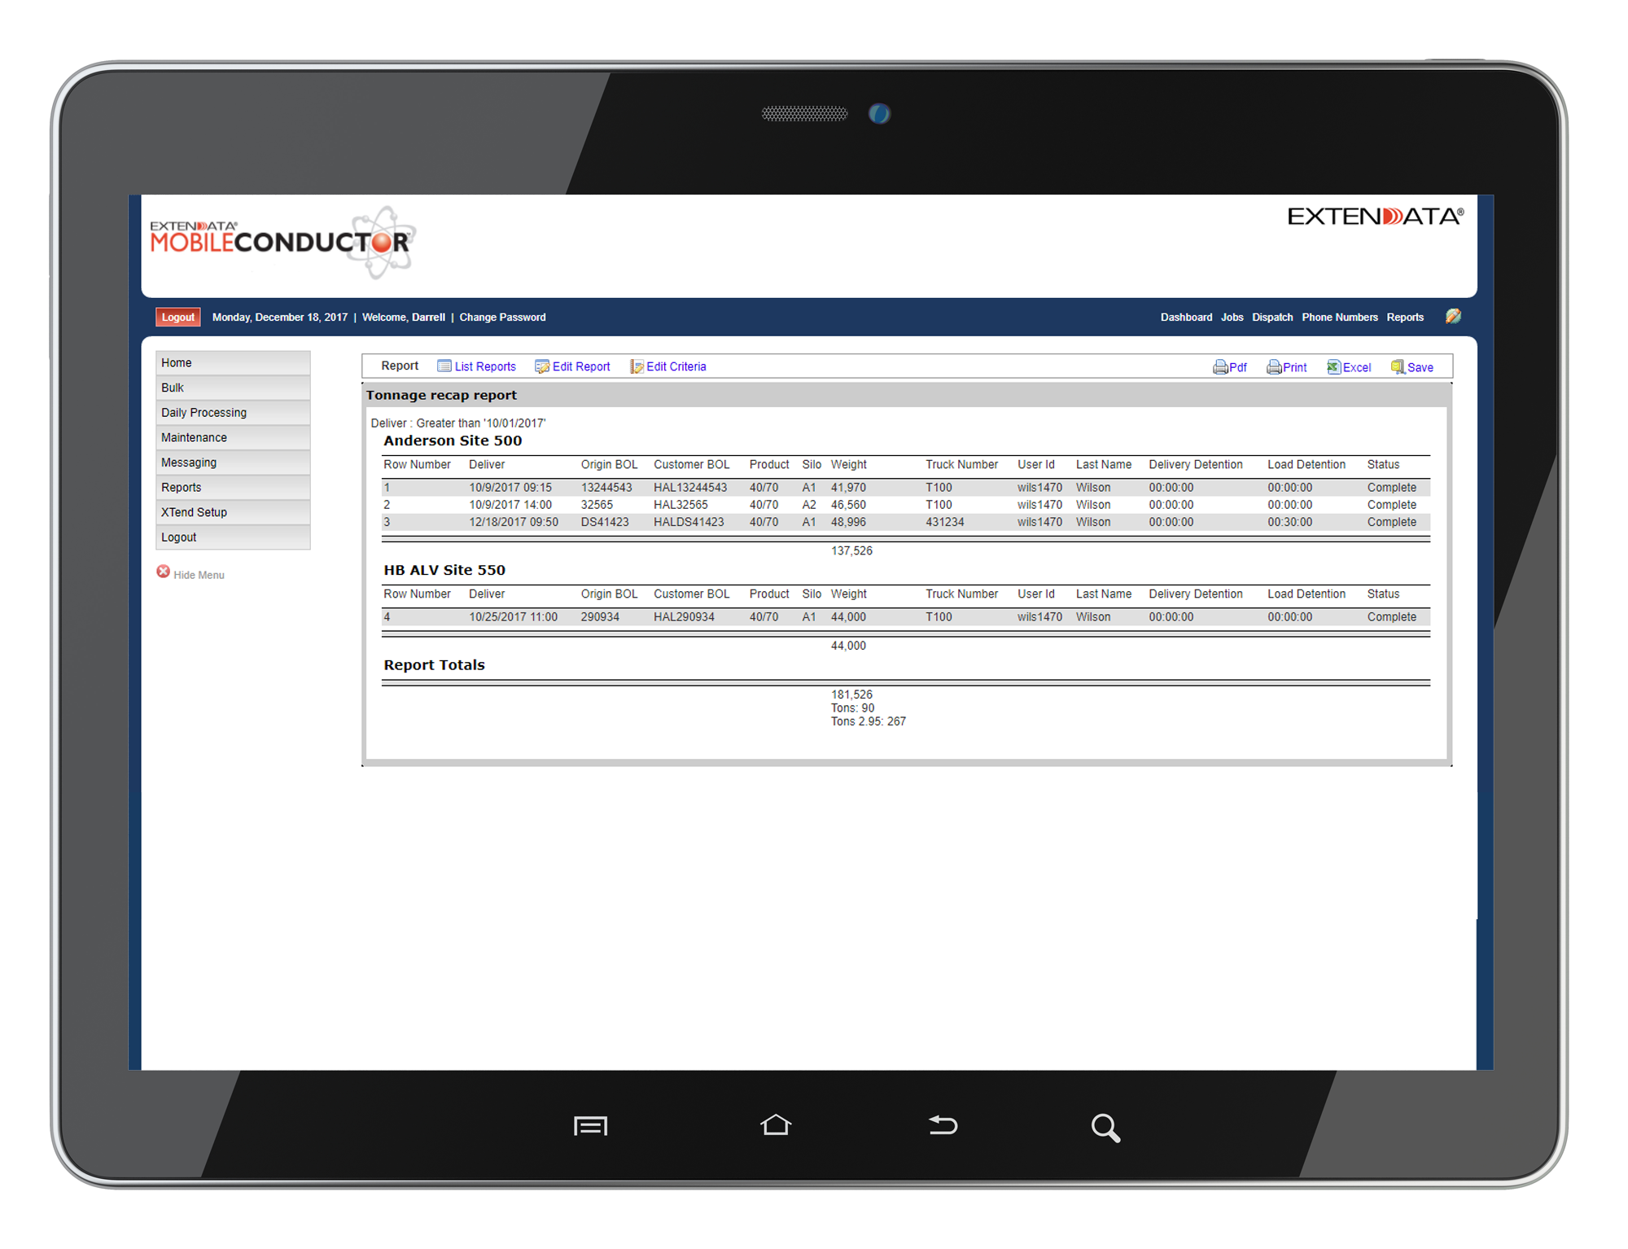Click the Edit Report link

(x=581, y=366)
